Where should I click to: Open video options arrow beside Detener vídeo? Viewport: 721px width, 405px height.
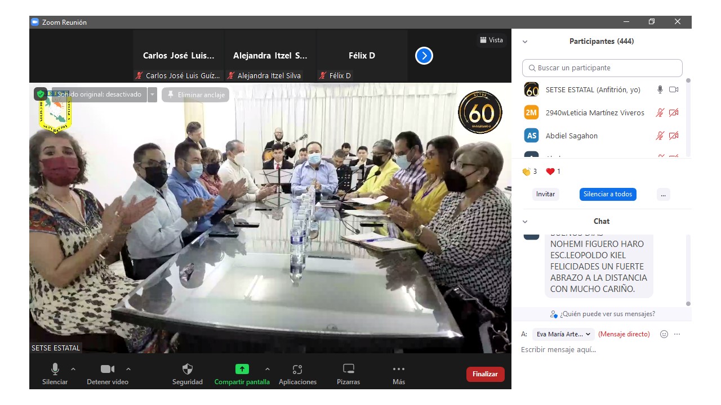click(128, 369)
